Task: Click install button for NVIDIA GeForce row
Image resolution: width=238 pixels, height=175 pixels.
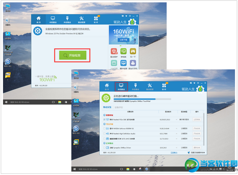Action: pyautogui.click(x=197, y=129)
